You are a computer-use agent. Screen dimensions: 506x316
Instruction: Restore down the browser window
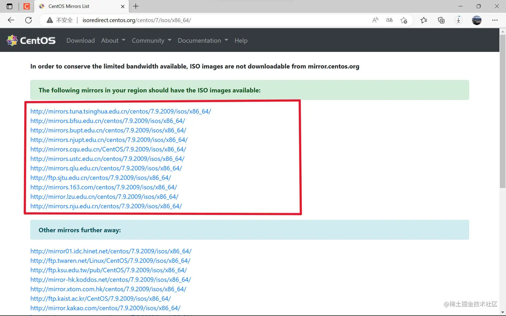(479, 6)
